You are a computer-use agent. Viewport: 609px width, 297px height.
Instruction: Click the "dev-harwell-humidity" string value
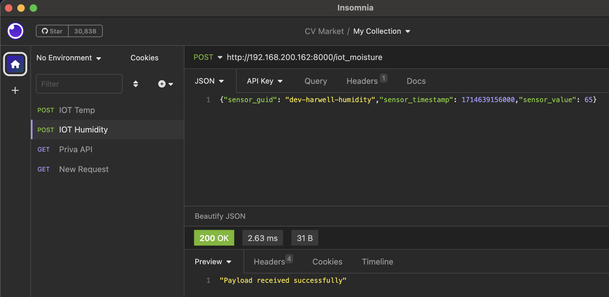coord(330,100)
